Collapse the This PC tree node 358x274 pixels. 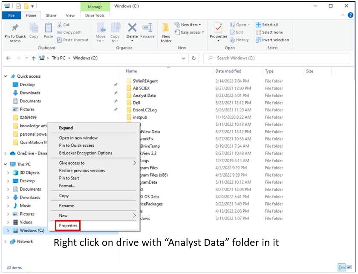pyautogui.click(x=6, y=164)
